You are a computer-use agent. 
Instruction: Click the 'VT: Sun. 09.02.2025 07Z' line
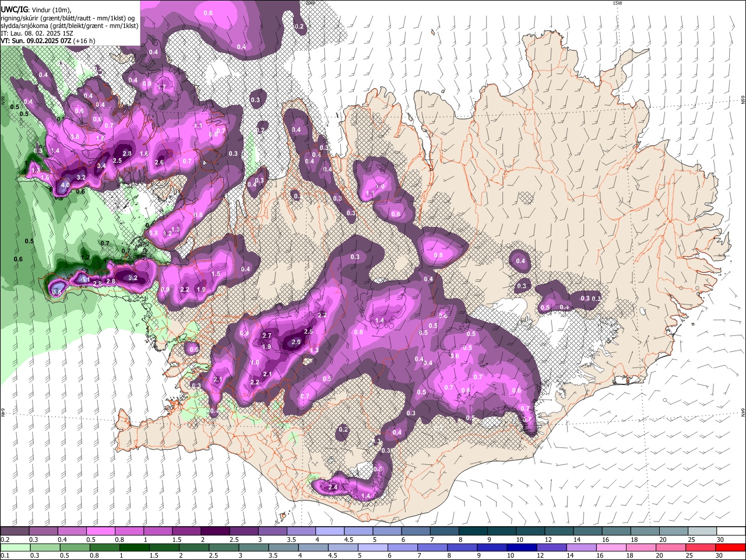[x=37, y=41]
